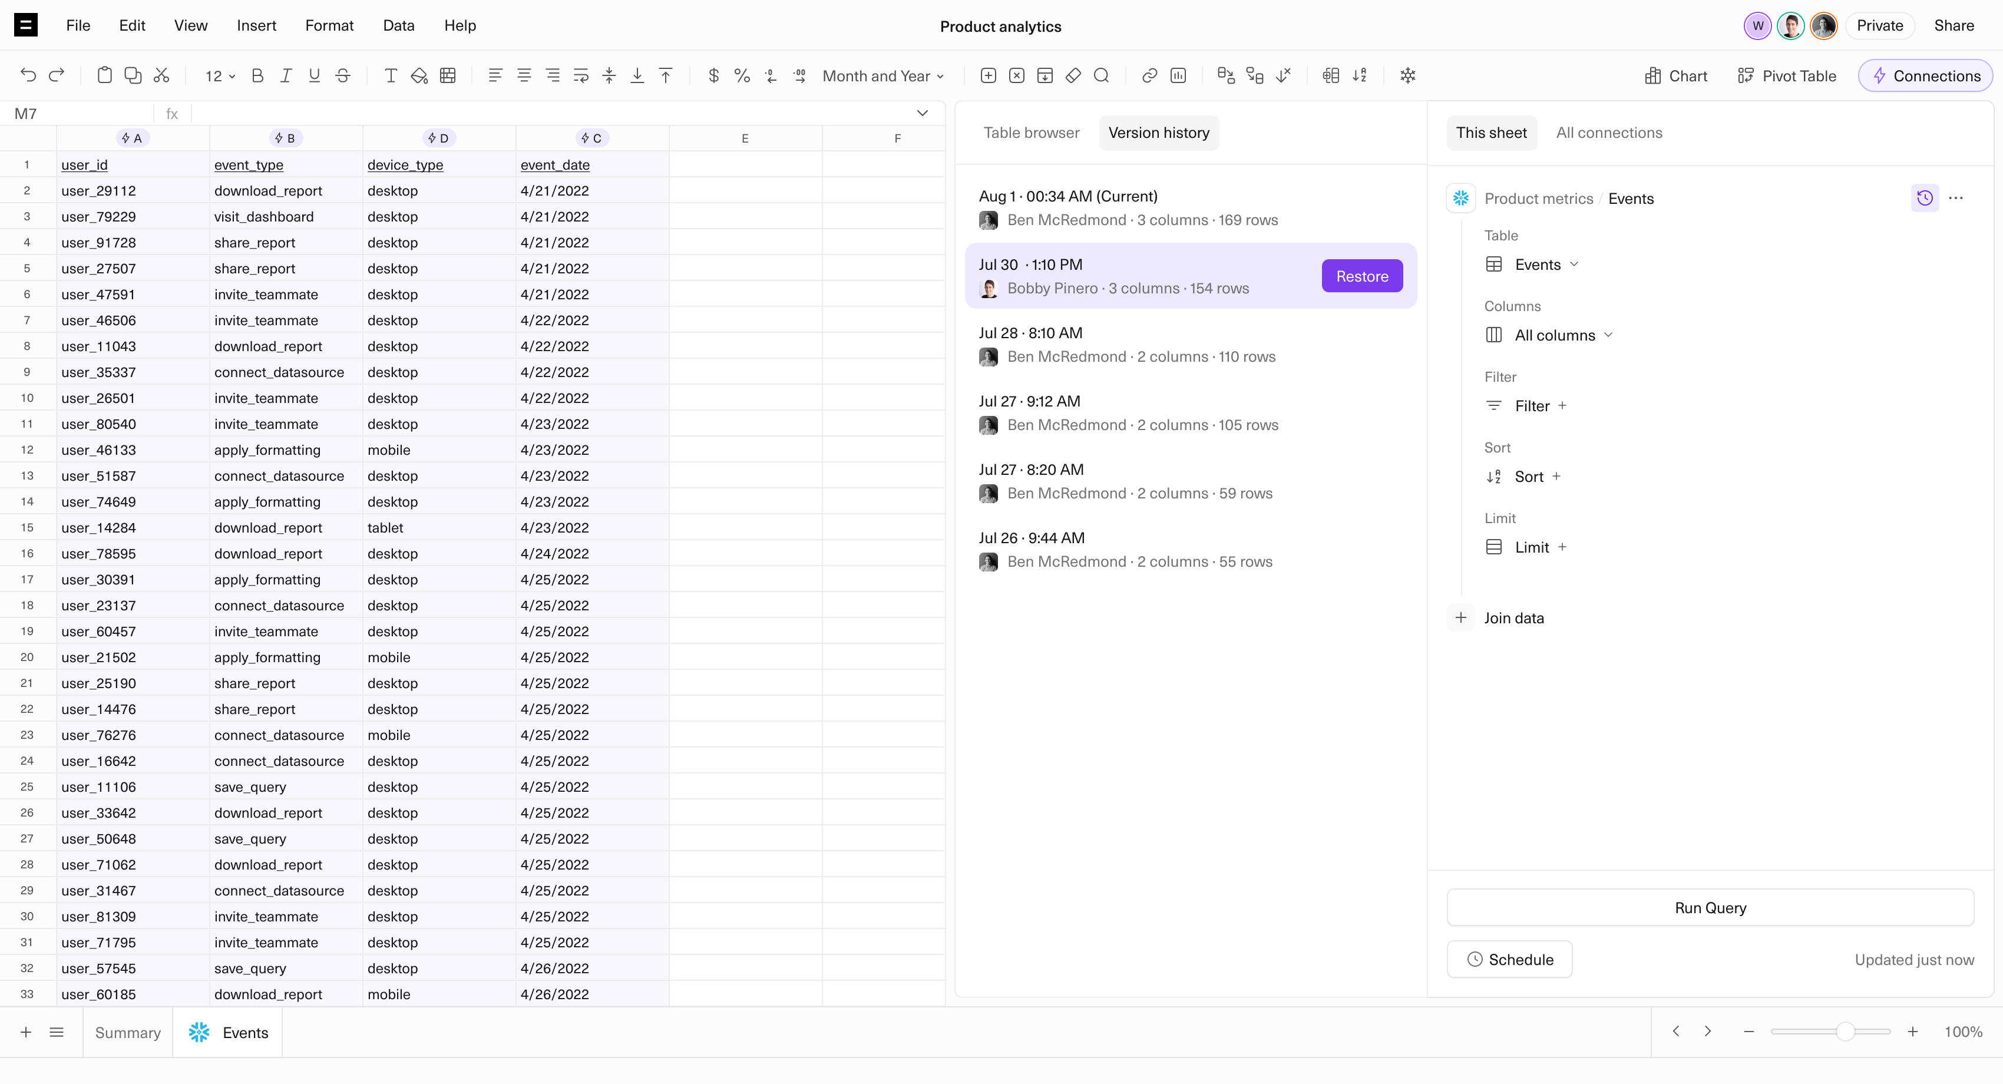
Task: Click the percent format icon
Action: coord(742,75)
